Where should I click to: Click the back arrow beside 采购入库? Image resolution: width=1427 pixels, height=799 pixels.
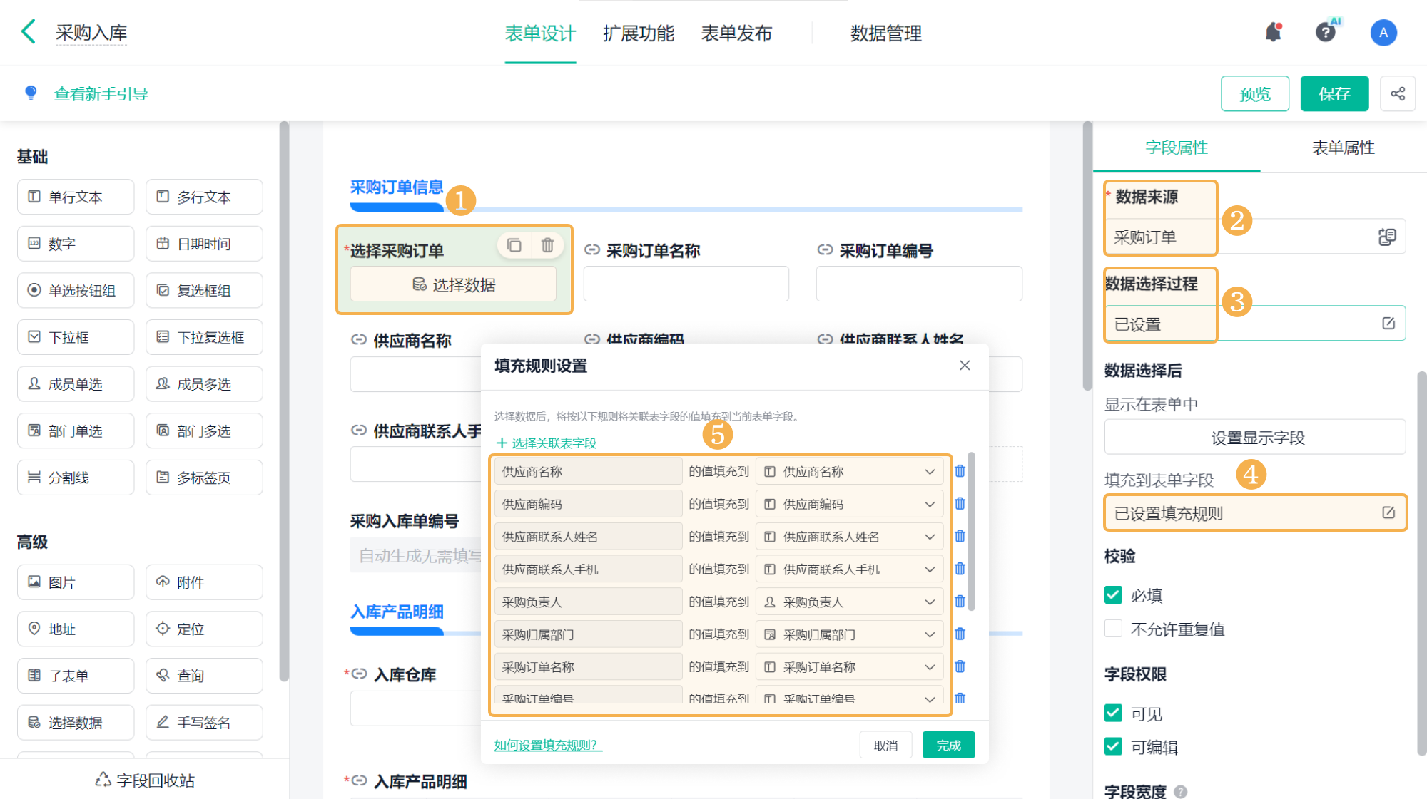29,32
